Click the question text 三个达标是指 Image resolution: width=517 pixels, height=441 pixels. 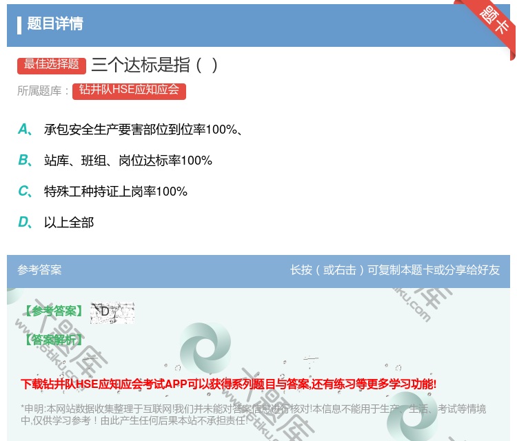coord(154,65)
